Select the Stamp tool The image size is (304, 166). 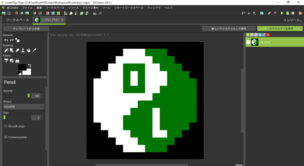pos(23,50)
